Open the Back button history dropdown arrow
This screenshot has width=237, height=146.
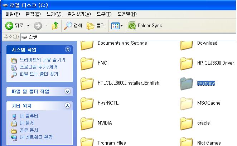click(x=28, y=26)
